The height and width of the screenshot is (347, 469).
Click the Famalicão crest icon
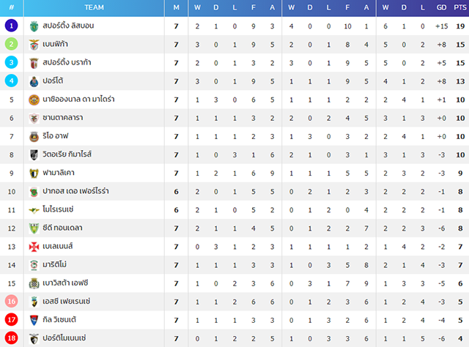point(34,173)
